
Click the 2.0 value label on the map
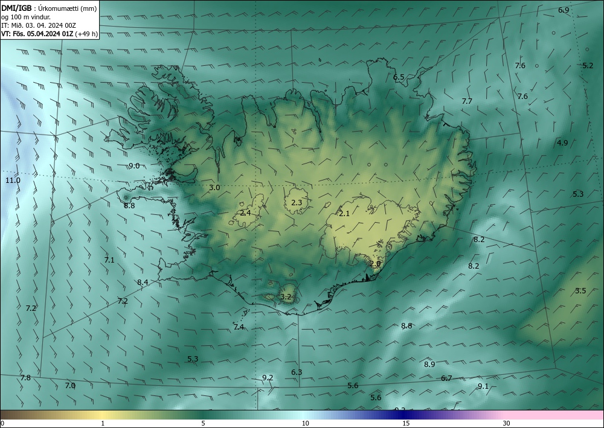(375, 264)
